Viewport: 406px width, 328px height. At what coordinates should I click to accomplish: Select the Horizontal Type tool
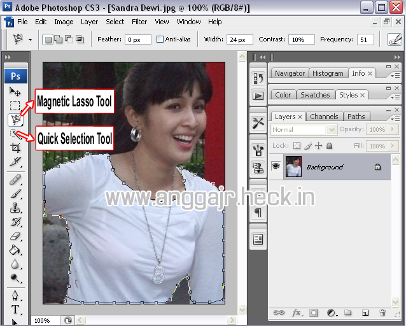point(15,309)
